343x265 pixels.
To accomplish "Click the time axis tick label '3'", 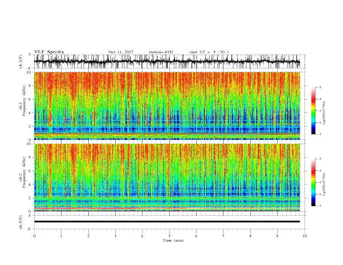I will point(115,236).
